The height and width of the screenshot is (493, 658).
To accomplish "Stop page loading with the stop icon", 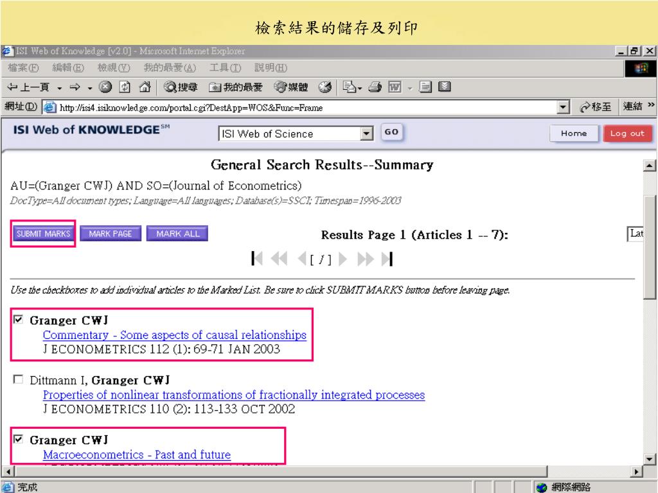I will (x=105, y=87).
